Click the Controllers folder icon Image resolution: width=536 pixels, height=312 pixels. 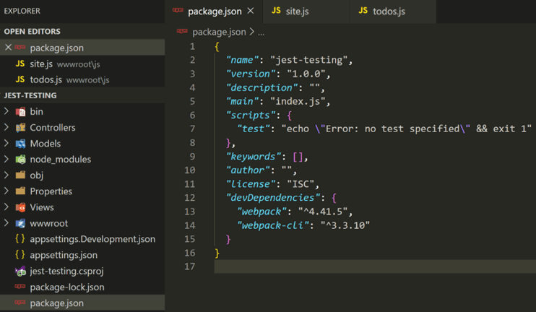click(x=20, y=127)
